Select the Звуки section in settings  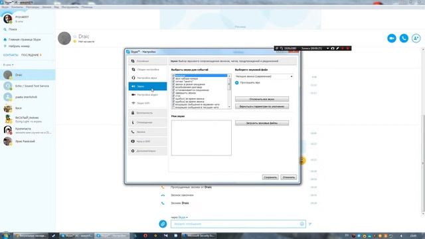tap(147, 86)
